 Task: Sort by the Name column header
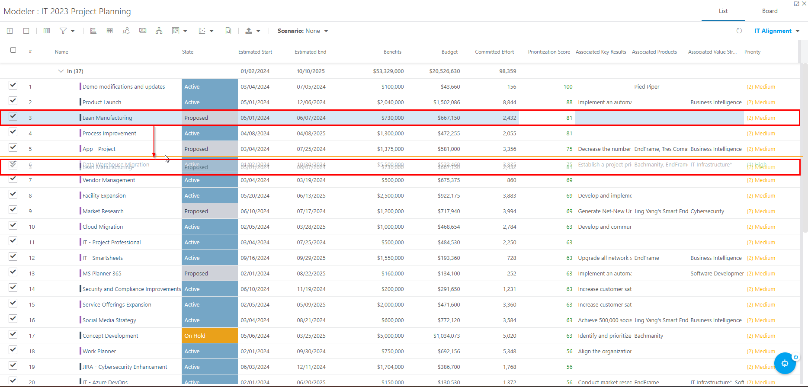(x=61, y=52)
